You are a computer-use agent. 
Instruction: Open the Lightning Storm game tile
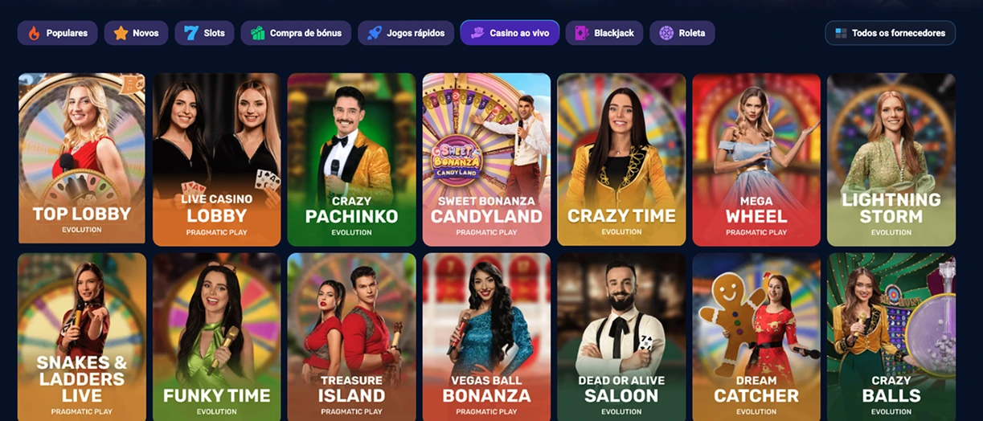click(891, 159)
